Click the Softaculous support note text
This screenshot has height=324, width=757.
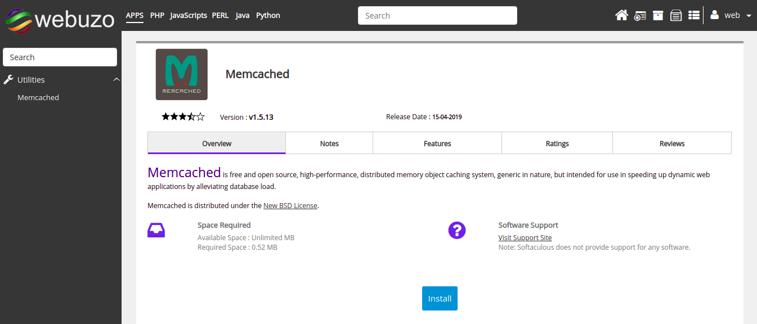coord(594,247)
